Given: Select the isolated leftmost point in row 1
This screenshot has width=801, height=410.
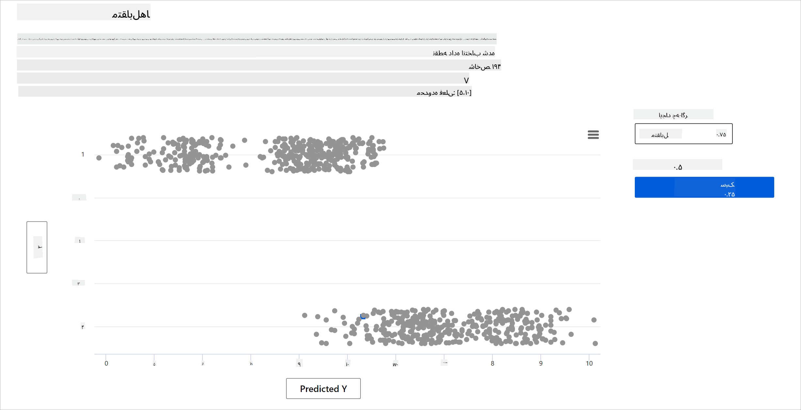Looking at the screenshot, I should click(99, 158).
